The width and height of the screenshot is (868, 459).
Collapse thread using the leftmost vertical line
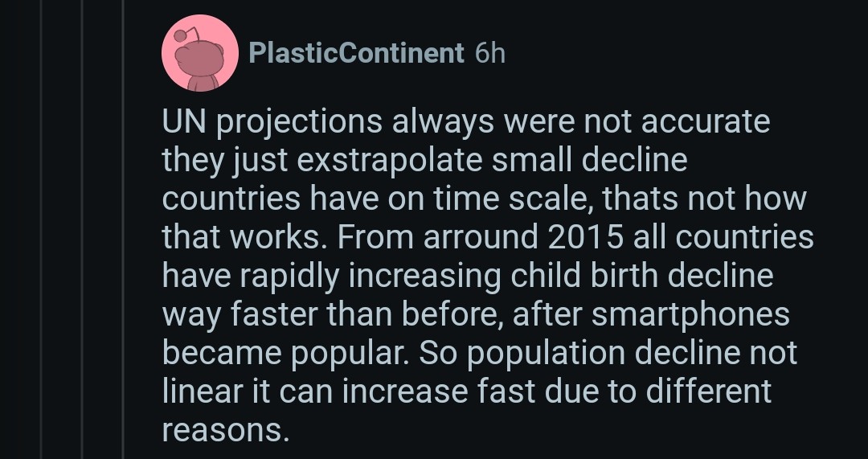(x=42, y=229)
